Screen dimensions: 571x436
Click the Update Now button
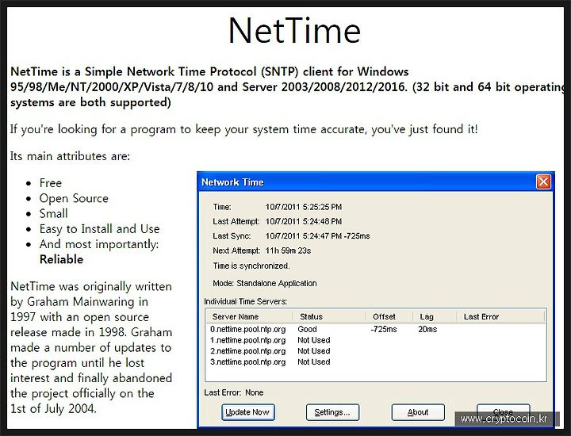pyautogui.click(x=248, y=412)
